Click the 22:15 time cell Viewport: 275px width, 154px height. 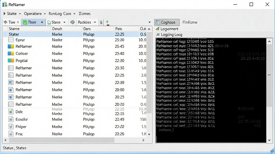pos(120,114)
